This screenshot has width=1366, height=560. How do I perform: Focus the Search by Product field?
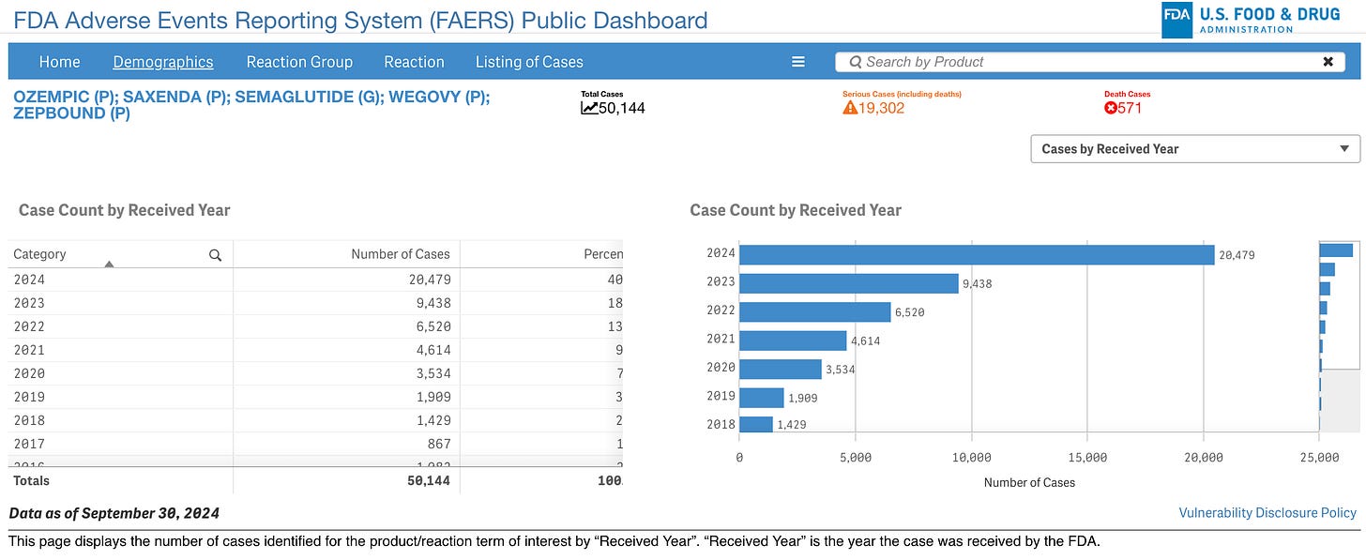(x=1090, y=62)
